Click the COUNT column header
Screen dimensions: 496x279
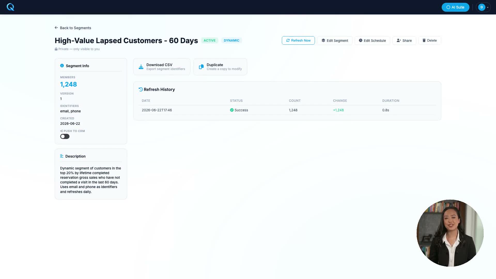pyautogui.click(x=295, y=101)
